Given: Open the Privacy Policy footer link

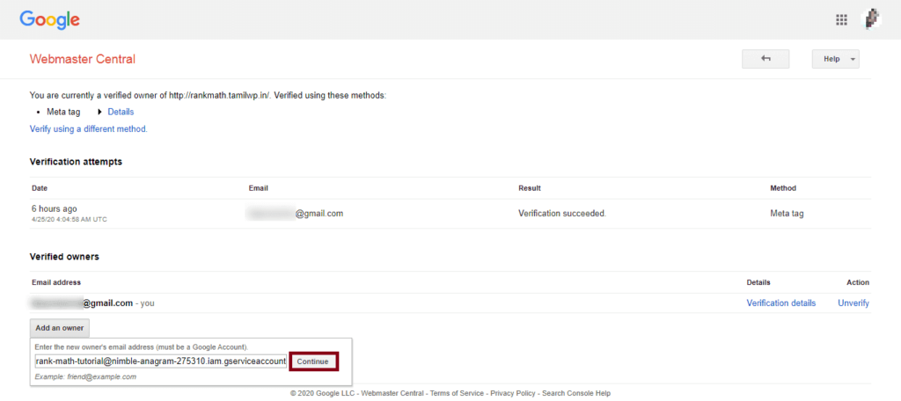Looking at the screenshot, I should (513, 394).
